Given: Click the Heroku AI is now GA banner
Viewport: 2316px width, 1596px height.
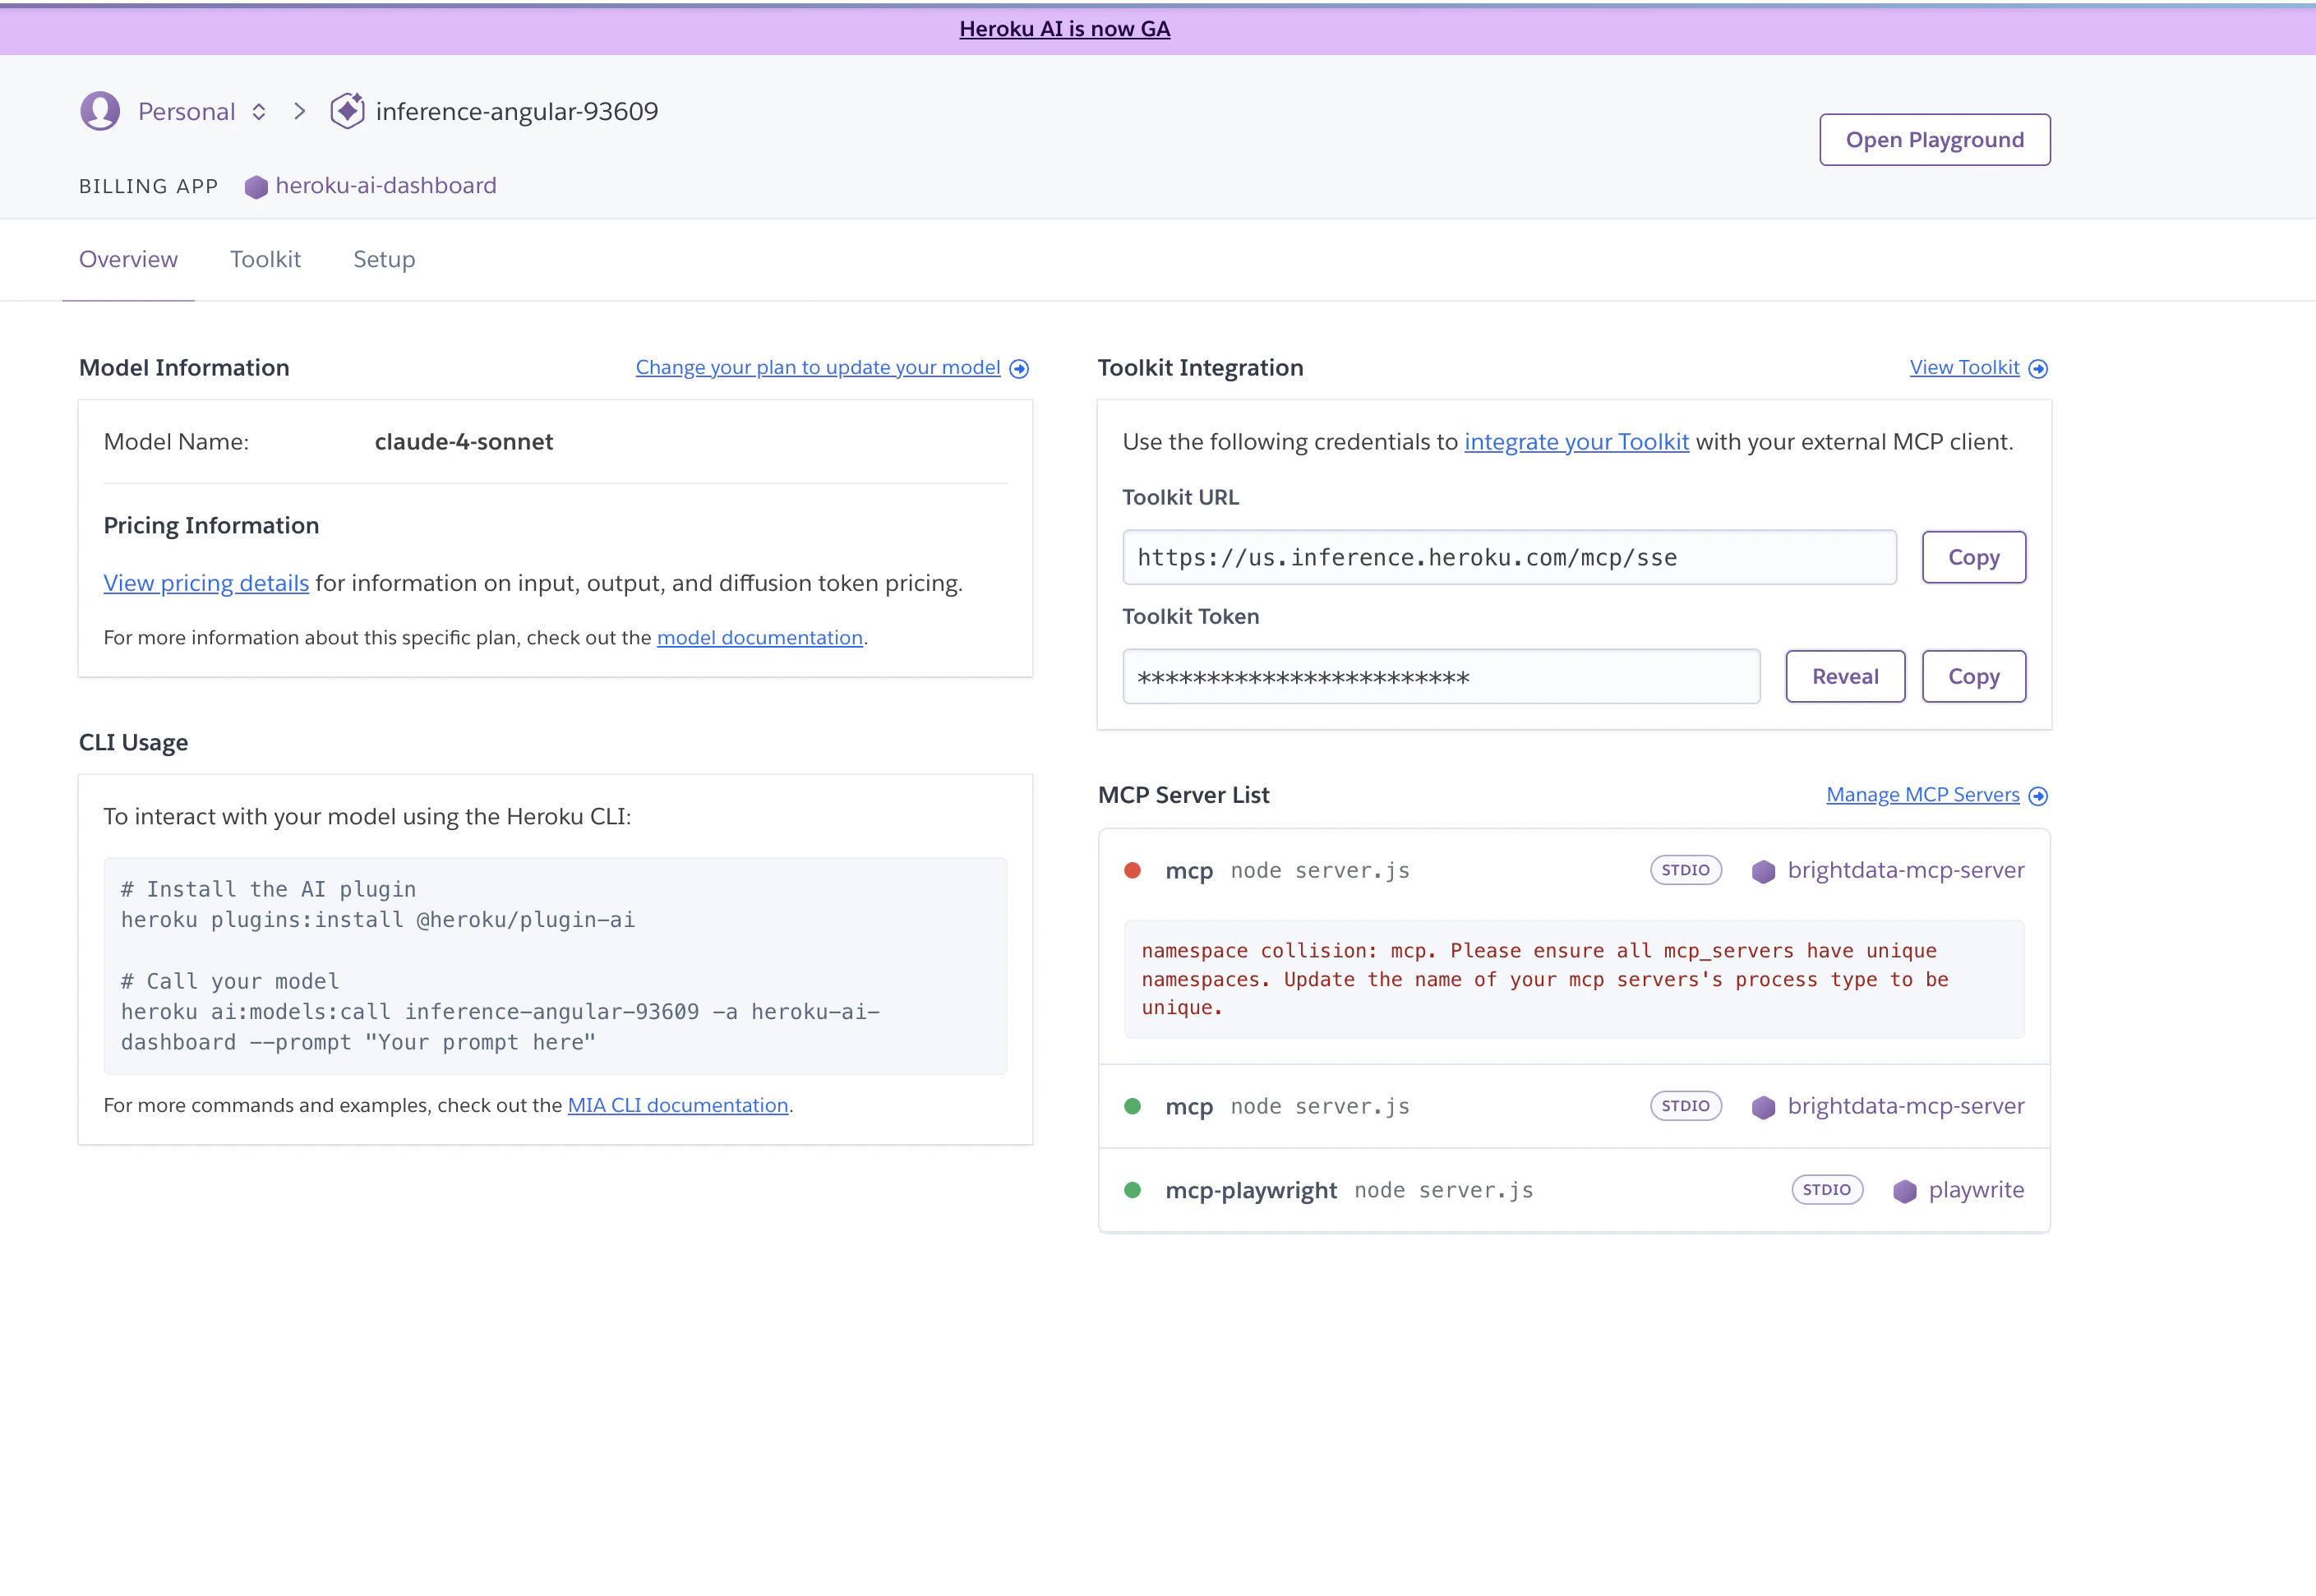Looking at the screenshot, I should [1064, 29].
